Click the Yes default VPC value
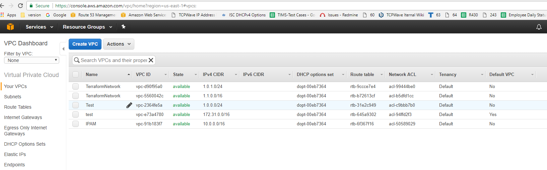Viewport: 547px width, 170px height. 493,114
